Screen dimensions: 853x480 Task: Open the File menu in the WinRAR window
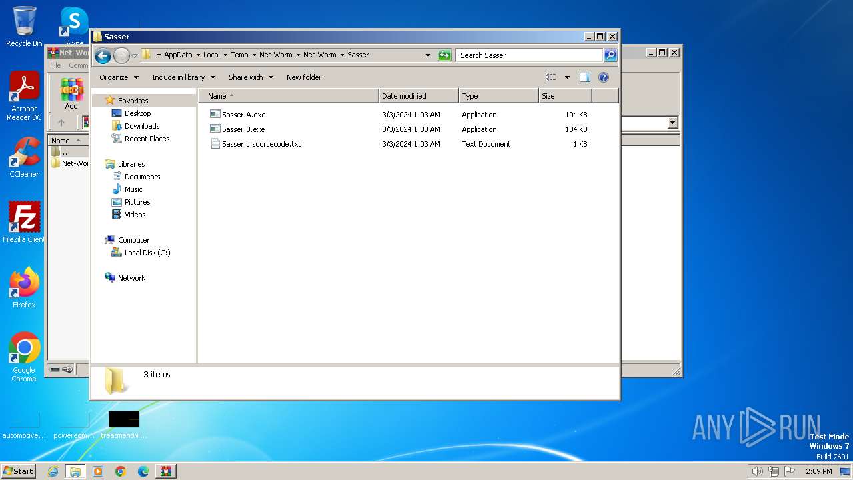55,65
